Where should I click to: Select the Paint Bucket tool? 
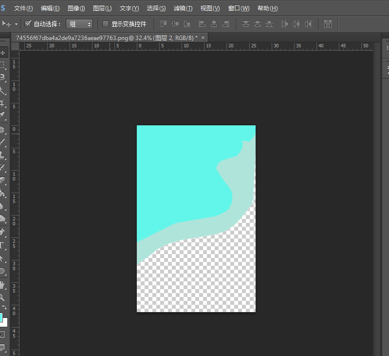click(x=2, y=193)
